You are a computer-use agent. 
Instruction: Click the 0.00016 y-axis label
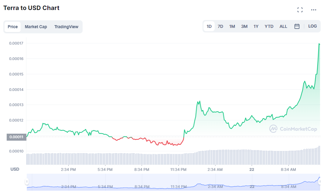16,59
